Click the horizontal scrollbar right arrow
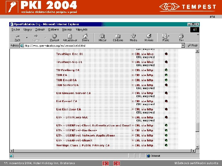Screen dimensions: 222x166 (193, 151)
